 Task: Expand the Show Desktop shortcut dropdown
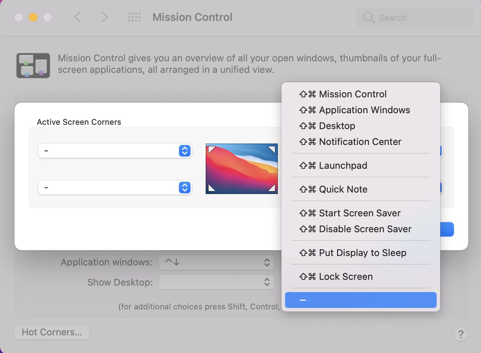click(x=216, y=282)
